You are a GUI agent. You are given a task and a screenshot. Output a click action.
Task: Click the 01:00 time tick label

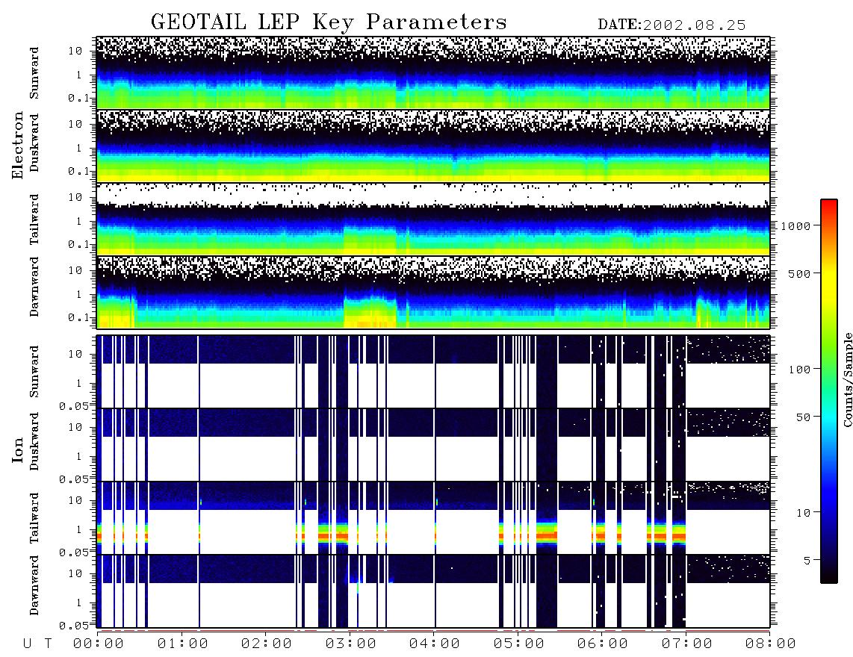[x=183, y=644]
